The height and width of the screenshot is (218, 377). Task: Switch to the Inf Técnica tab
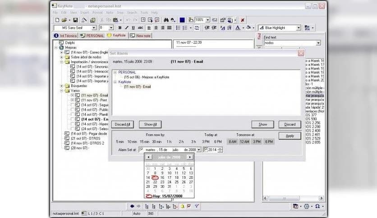pos(65,36)
